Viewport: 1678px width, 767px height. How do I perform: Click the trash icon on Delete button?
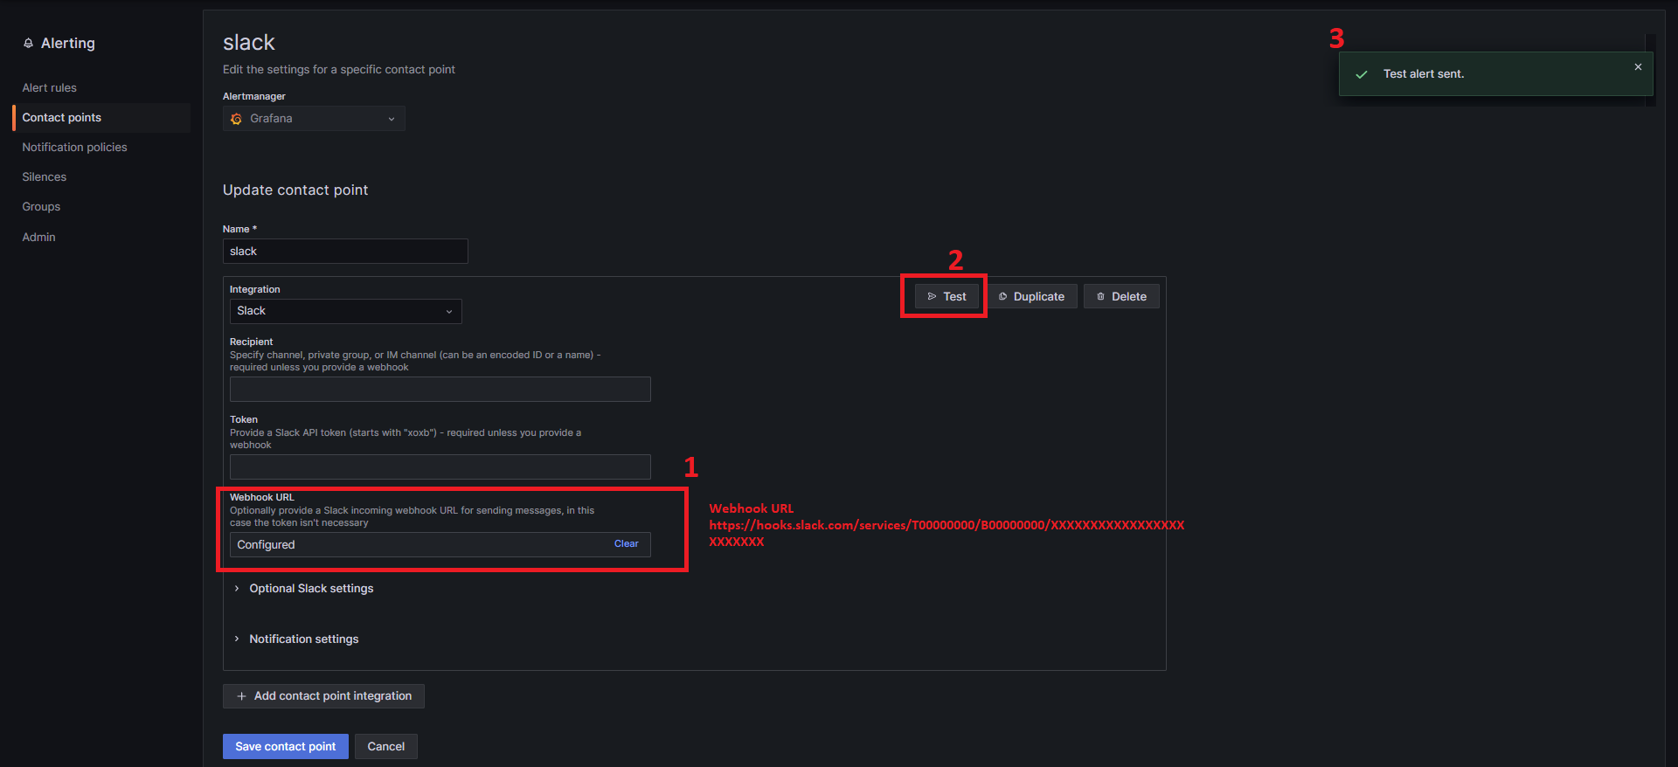[x=1100, y=296]
